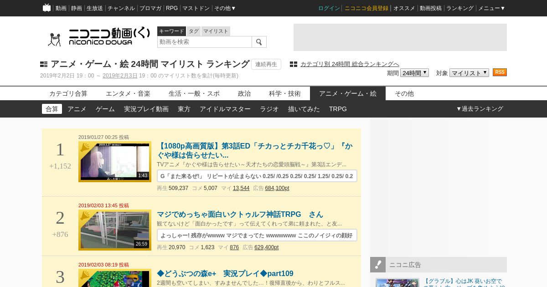547x287 pixels.
Task: Select the 東方 subcategory
Action: coord(184,109)
